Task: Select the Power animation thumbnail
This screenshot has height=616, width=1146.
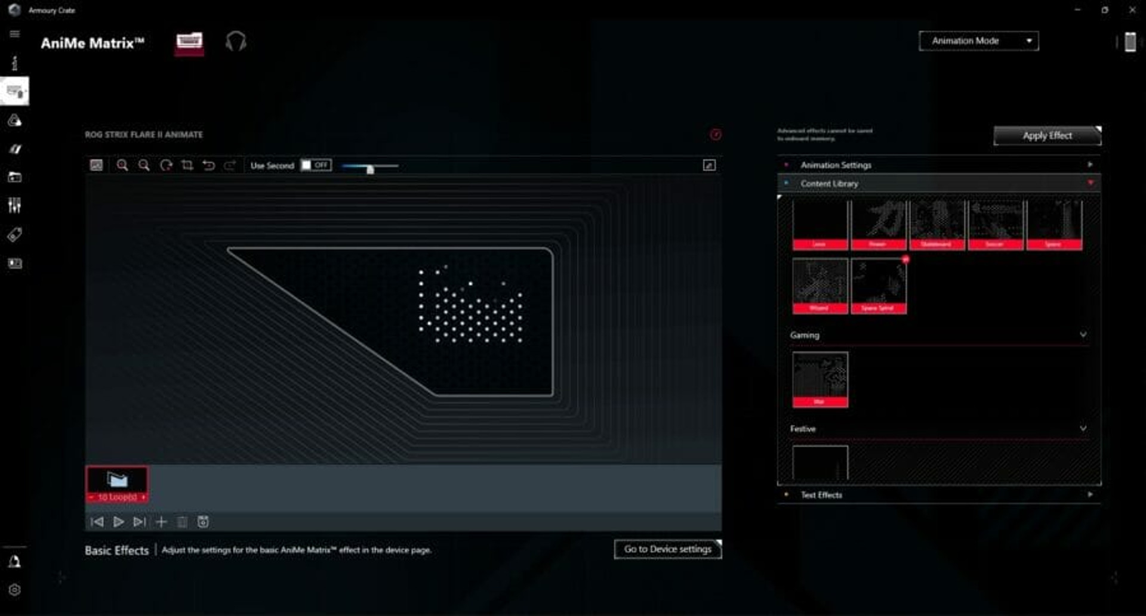Action: coord(878,225)
